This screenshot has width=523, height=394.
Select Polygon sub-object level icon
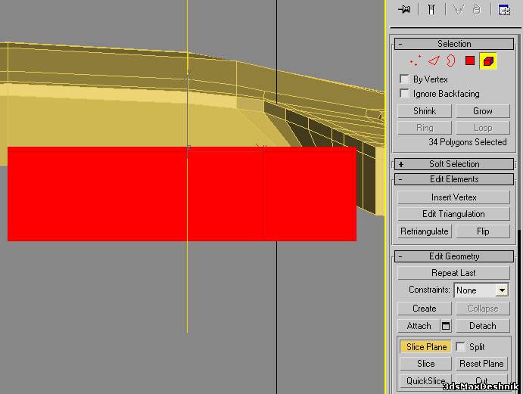470,60
